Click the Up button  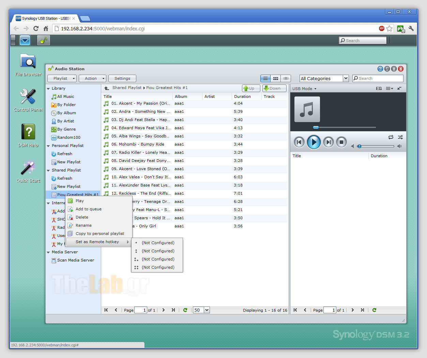click(251, 88)
